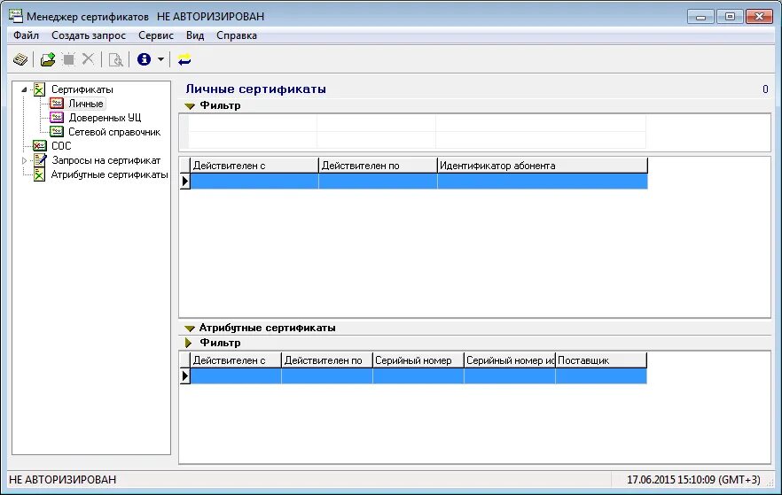This screenshot has width=782, height=495.
Task: Click the СОС node icon
Action: tap(39, 146)
